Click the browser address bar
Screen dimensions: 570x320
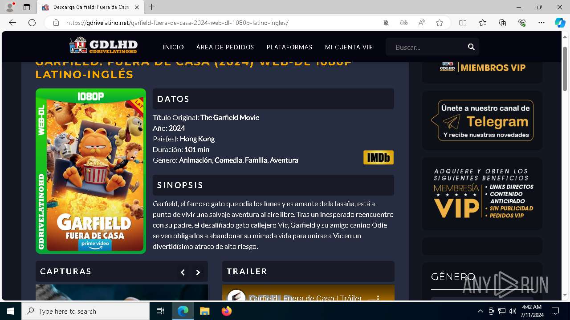coord(223,23)
